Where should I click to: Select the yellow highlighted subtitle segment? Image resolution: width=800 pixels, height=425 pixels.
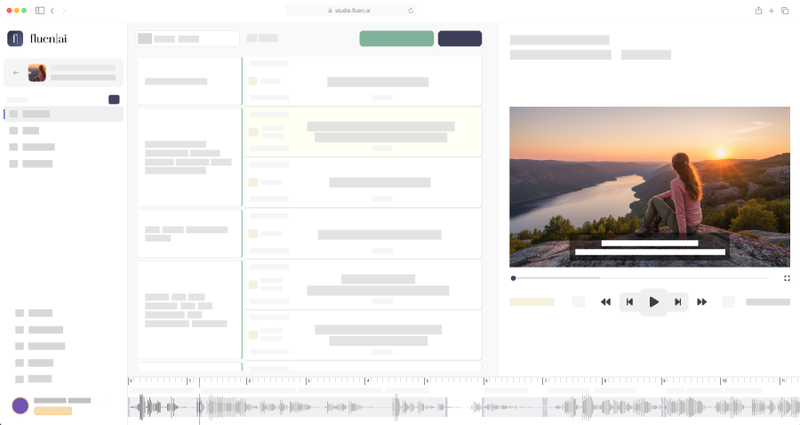pyautogui.click(x=363, y=132)
